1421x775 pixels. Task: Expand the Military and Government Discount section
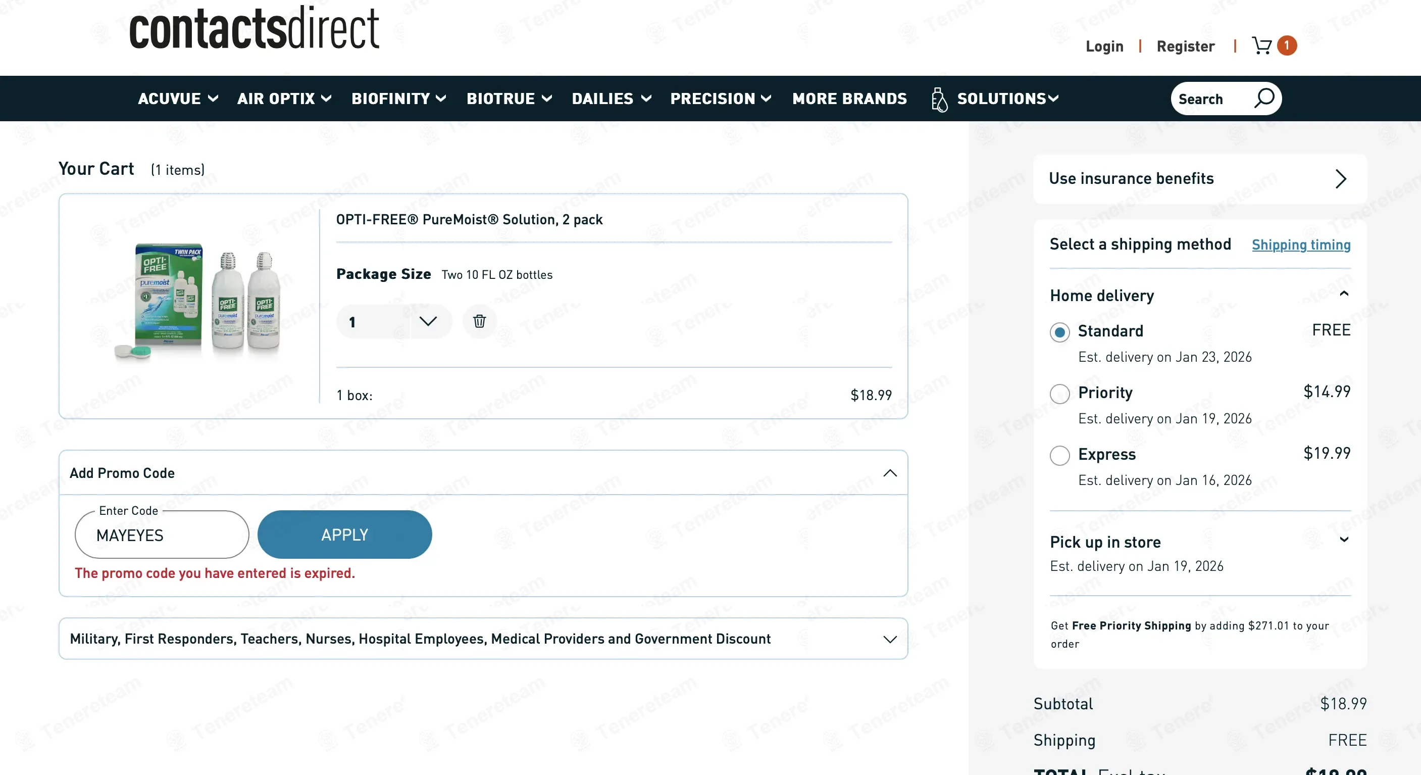(x=890, y=639)
